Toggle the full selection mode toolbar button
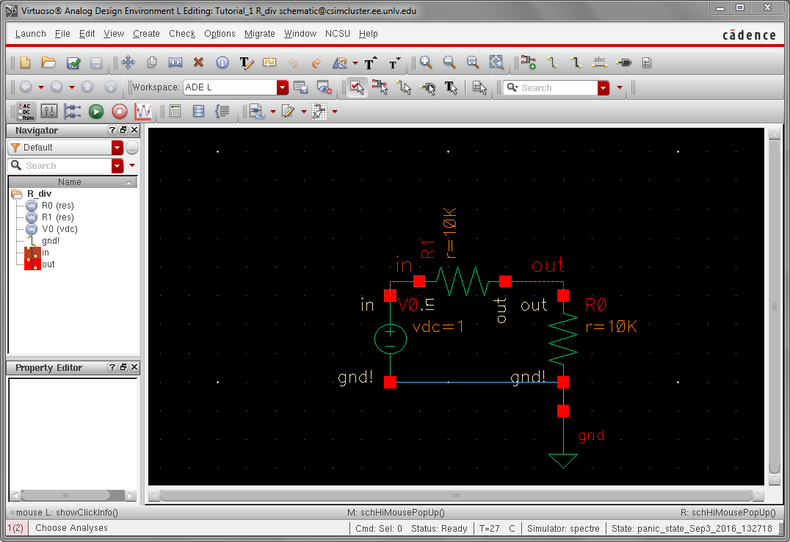The height and width of the screenshot is (542, 790). pyautogui.click(x=356, y=87)
